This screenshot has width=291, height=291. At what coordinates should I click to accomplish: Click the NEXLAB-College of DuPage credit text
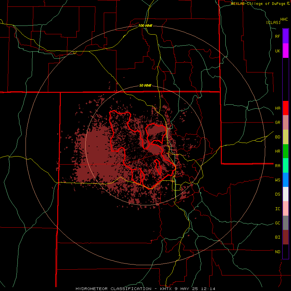point(259,4)
